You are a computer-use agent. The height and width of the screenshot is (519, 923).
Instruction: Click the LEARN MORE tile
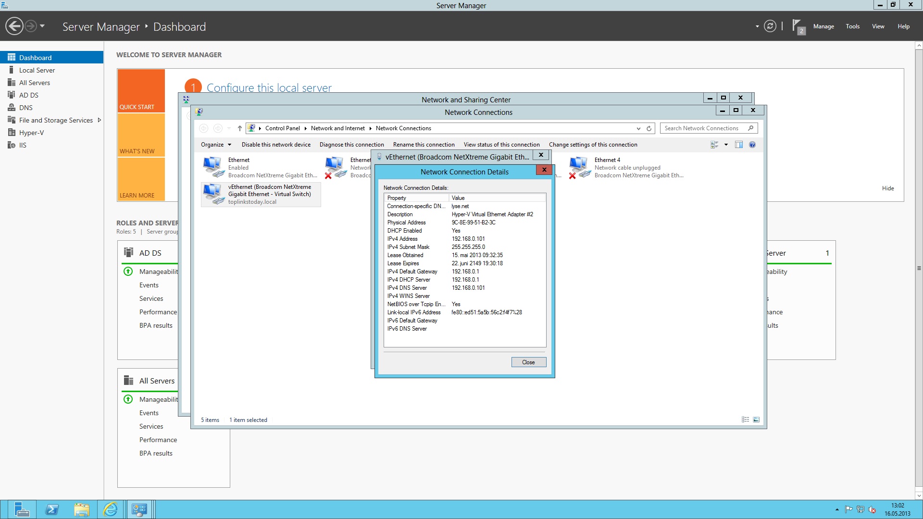tap(141, 179)
